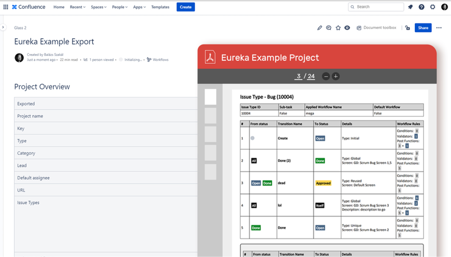Expand the left sidebar arrow
Viewport: 451px width, 257px height.
pos(3,27)
